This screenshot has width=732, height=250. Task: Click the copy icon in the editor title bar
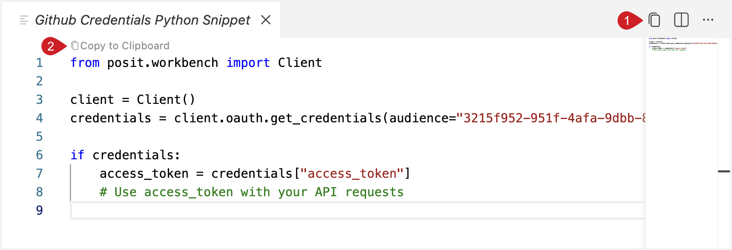[x=654, y=20]
